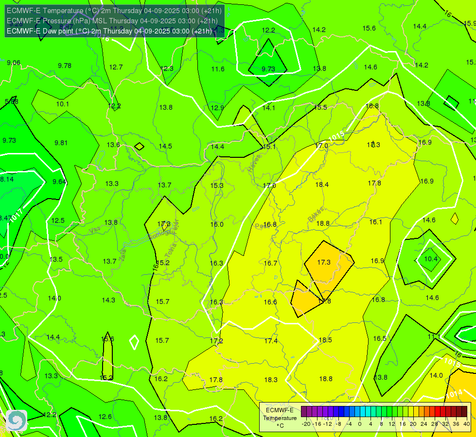This screenshot has width=476, height=437.
Task: Click the 13.5 temperature value
Action: coord(56,259)
